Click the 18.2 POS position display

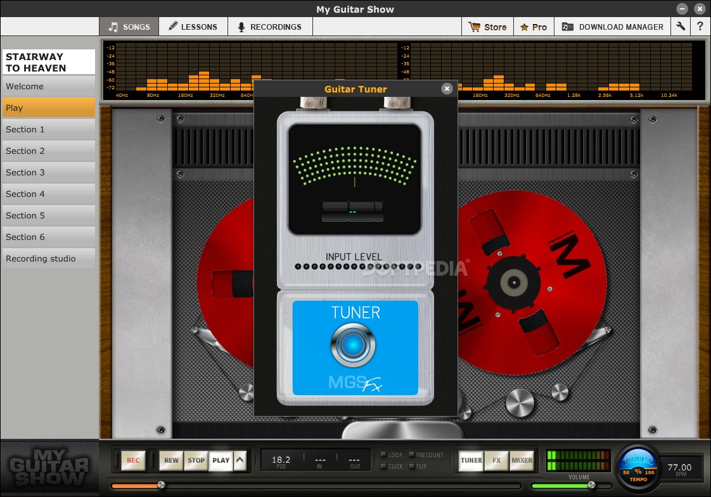tap(281, 462)
